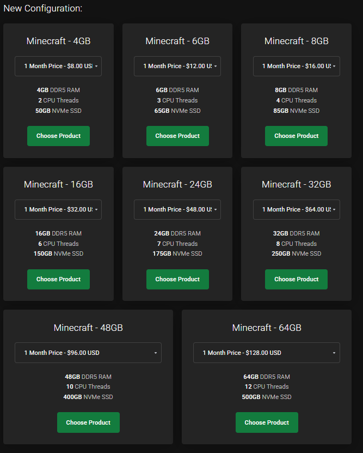Open the billing period dropdown for Minecraft 8GB

(296, 66)
